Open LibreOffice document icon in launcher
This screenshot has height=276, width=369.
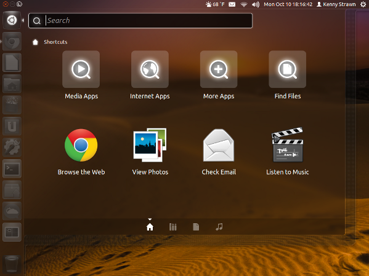[x=12, y=63]
